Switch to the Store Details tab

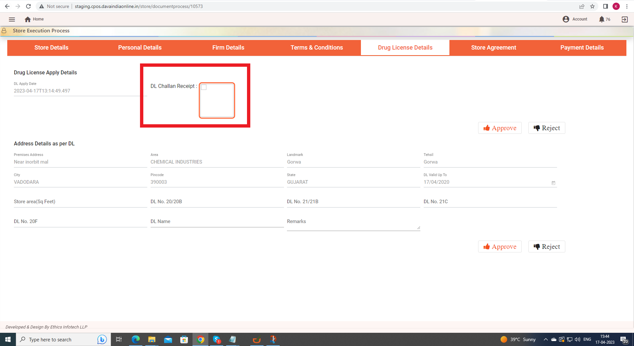pos(52,48)
